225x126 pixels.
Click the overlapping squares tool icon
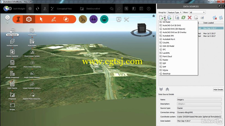[66, 19]
